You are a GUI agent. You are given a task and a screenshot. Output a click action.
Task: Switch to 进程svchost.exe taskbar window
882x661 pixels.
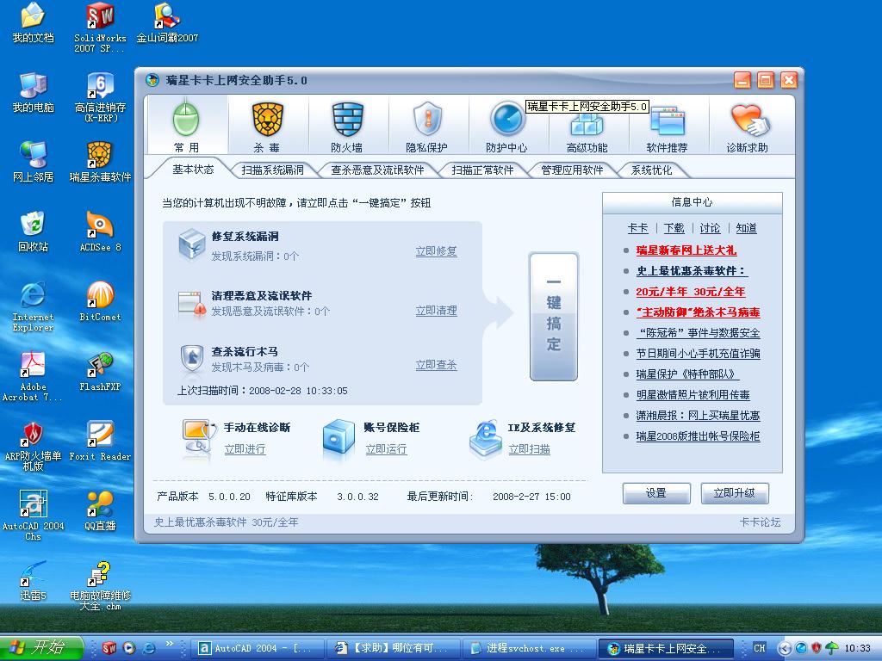click(x=530, y=648)
